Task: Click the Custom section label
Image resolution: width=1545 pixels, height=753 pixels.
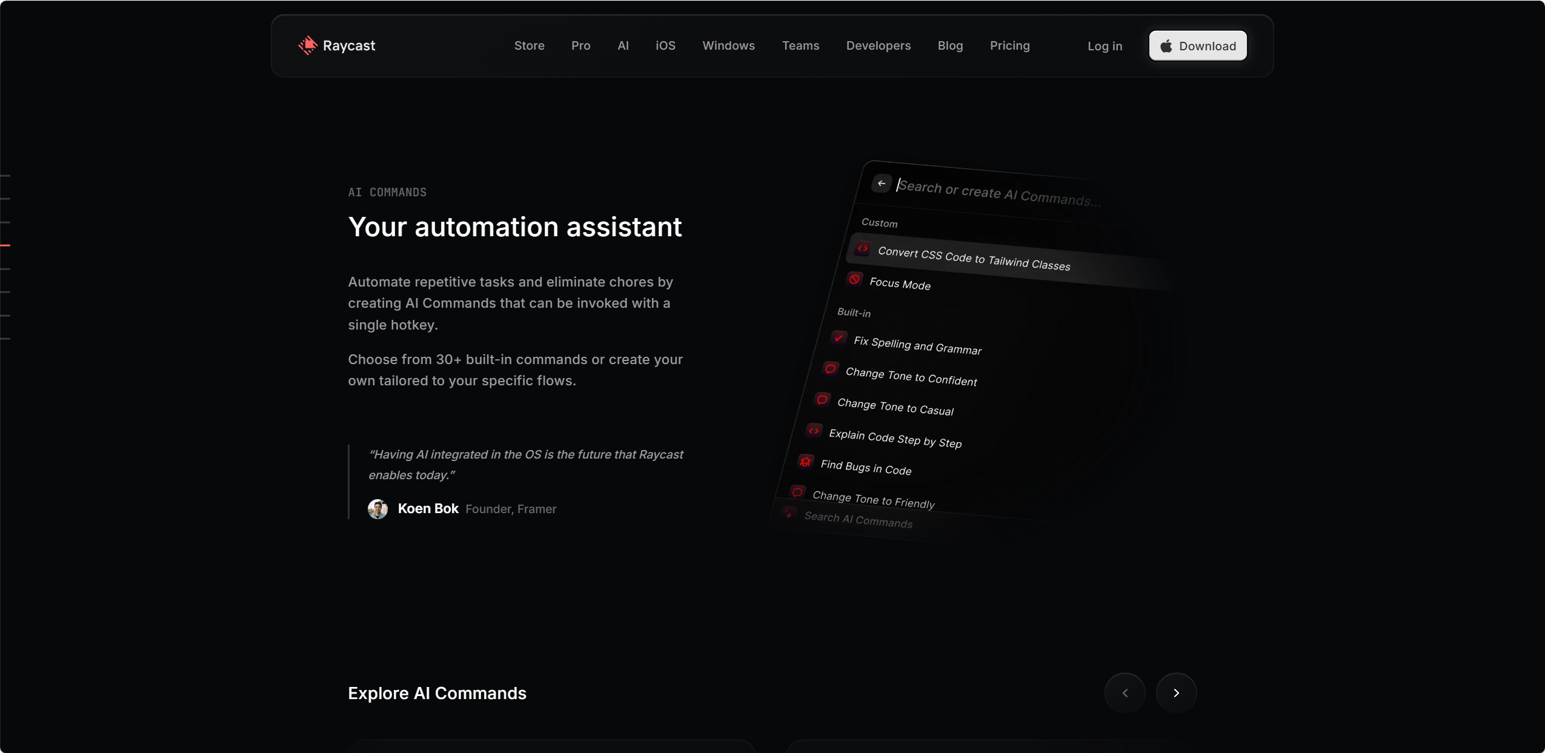Action: click(879, 222)
